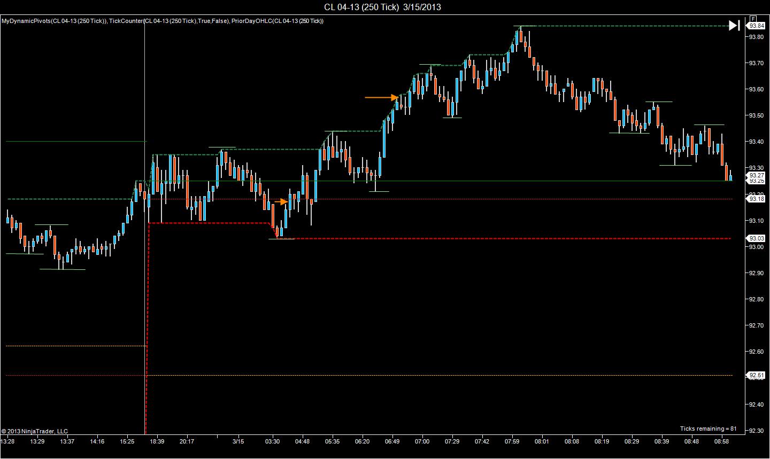The image size is (770, 459).
Task: Select the MyDynamicPivots indicator label
Action: 53,21
